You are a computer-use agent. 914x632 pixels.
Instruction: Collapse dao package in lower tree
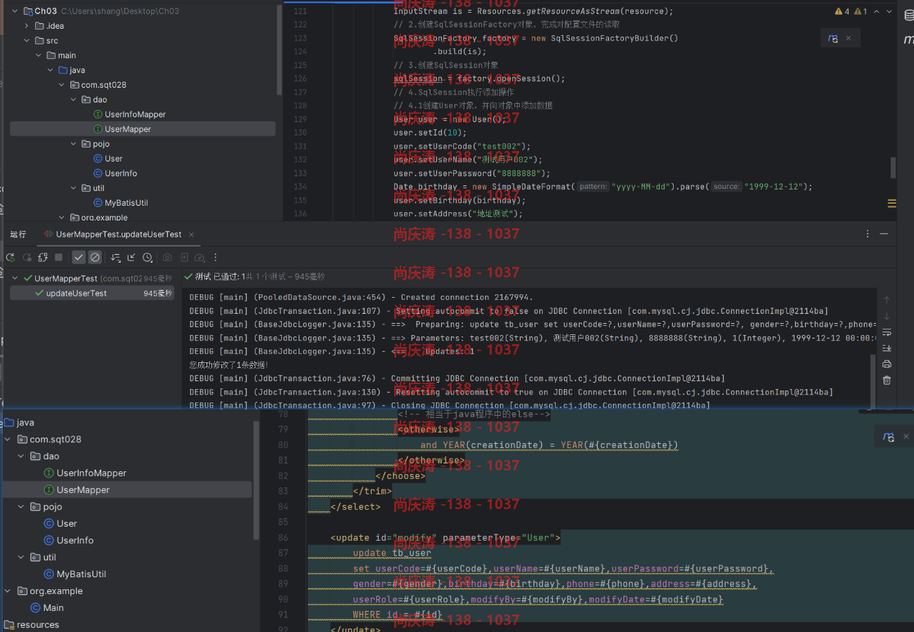pos(21,456)
